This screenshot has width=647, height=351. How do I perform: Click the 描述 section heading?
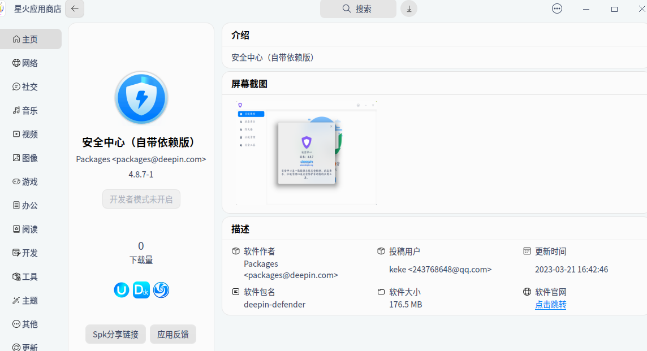pos(240,229)
